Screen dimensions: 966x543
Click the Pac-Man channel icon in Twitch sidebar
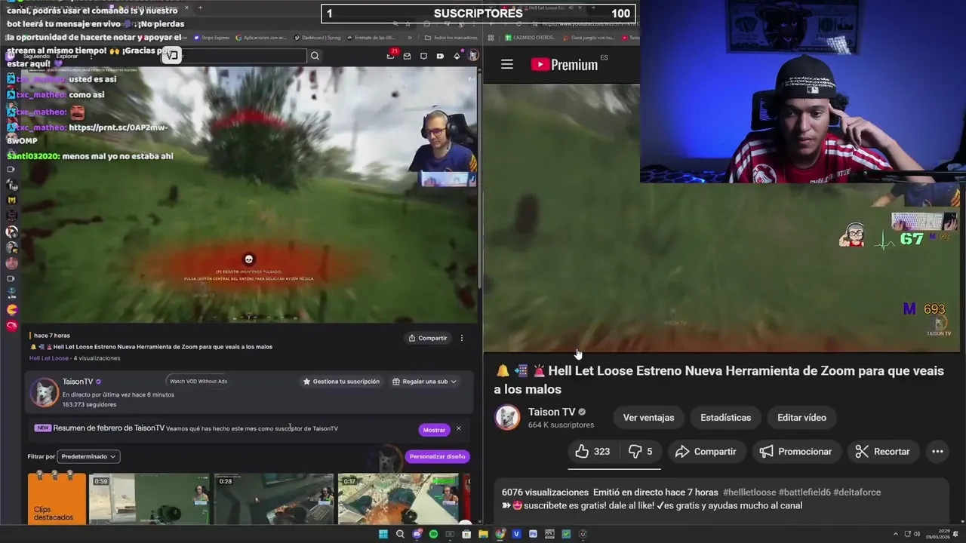12,310
